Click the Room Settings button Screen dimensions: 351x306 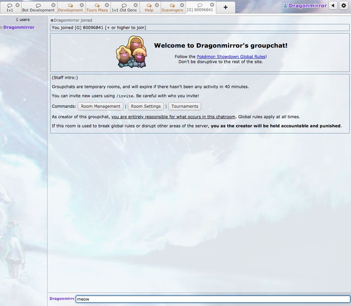146,106
